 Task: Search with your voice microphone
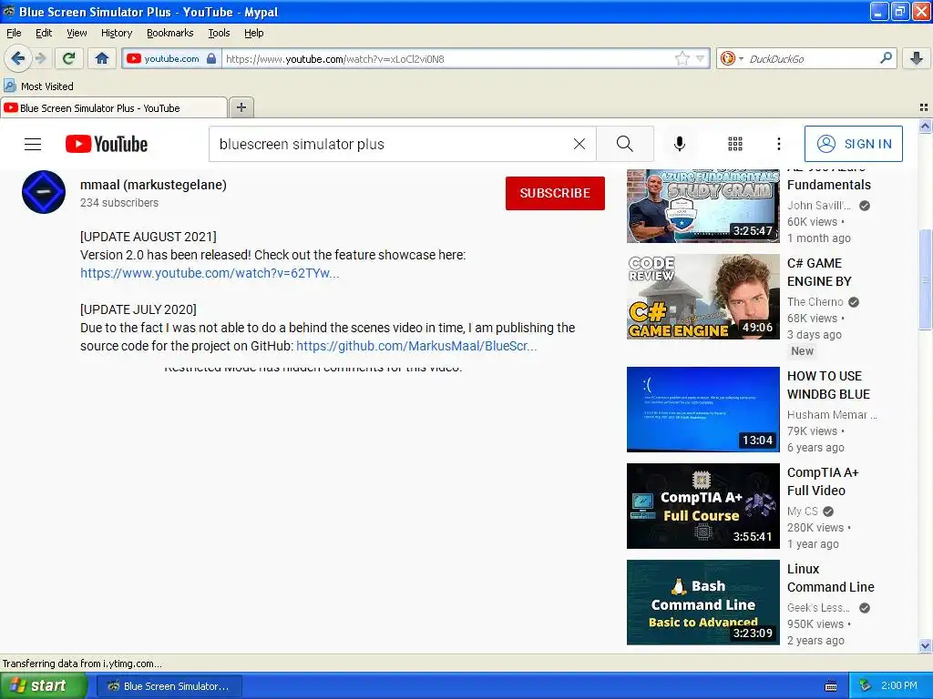680,144
